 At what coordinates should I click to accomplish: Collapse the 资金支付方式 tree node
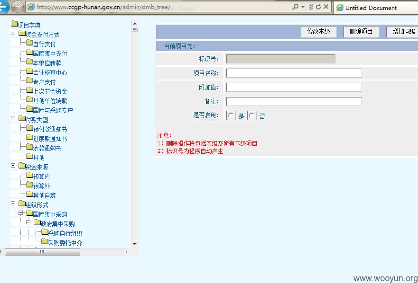13,33
